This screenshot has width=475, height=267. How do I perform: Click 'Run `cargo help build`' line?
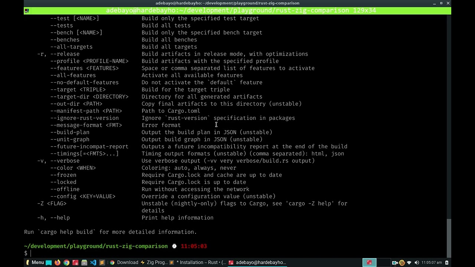pyautogui.click(x=111, y=232)
